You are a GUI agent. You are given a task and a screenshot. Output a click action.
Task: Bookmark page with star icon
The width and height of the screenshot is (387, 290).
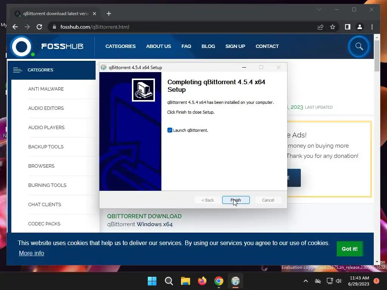tap(333, 27)
